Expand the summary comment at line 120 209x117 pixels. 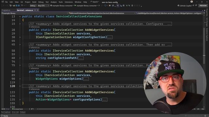click(20, 86)
